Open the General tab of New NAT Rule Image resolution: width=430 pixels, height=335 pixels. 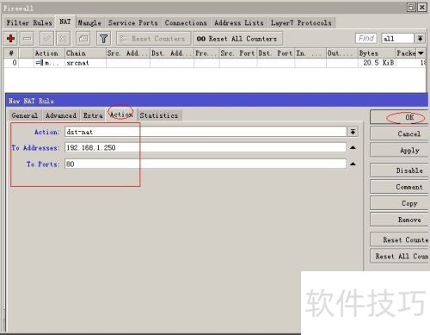click(25, 115)
